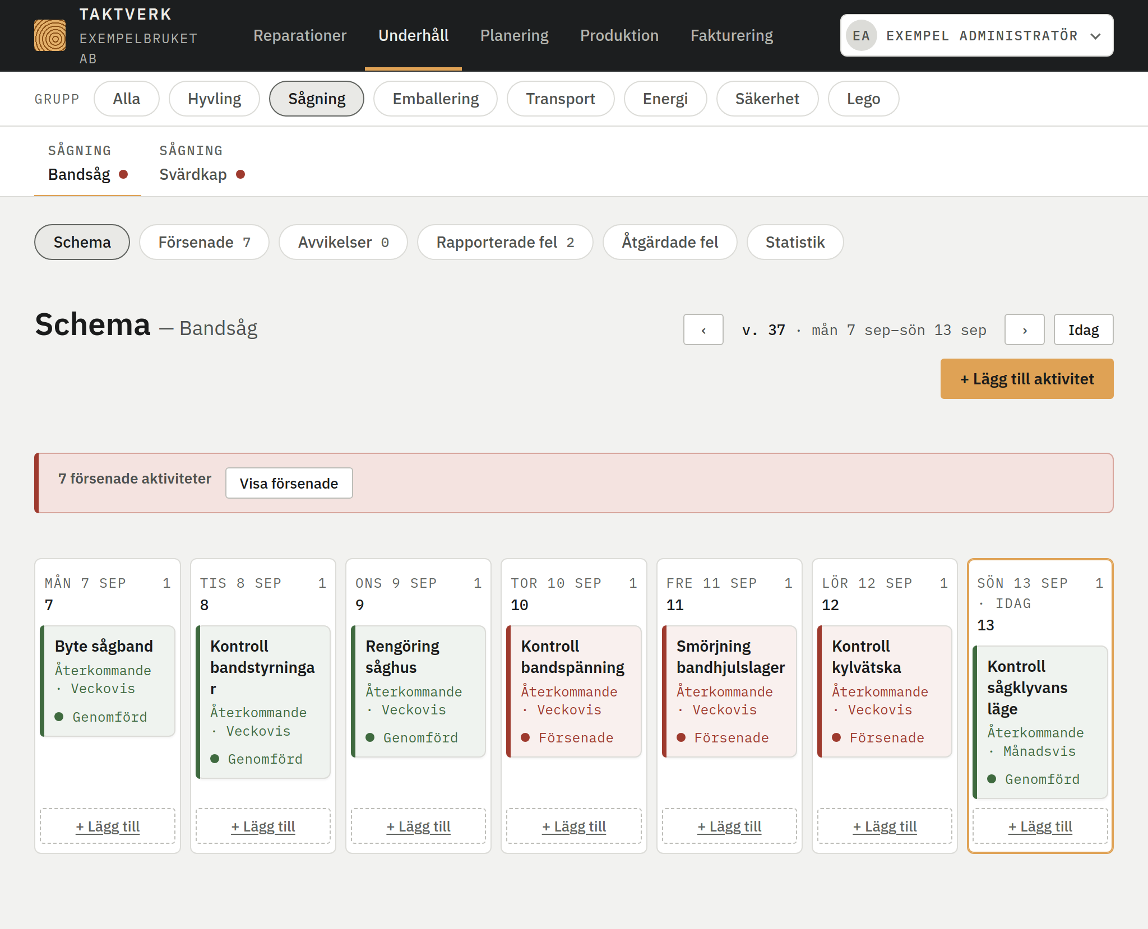Screen dimensions: 1148x929
Task: Open the Produktion menu
Action: [619, 35]
